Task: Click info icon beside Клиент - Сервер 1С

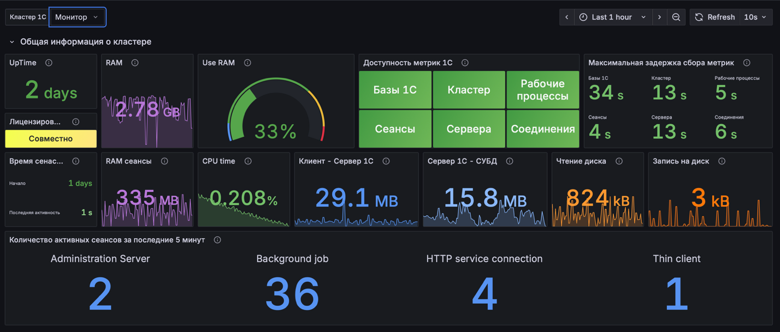Action: [x=386, y=161]
